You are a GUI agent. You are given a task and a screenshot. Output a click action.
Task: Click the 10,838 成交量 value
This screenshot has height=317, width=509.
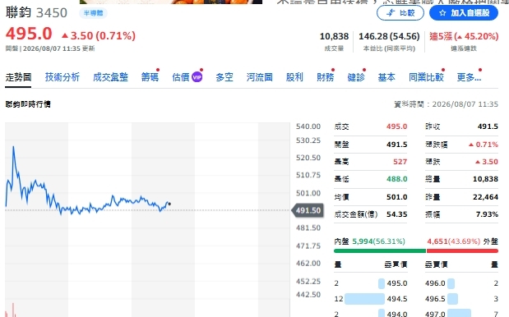(x=334, y=36)
